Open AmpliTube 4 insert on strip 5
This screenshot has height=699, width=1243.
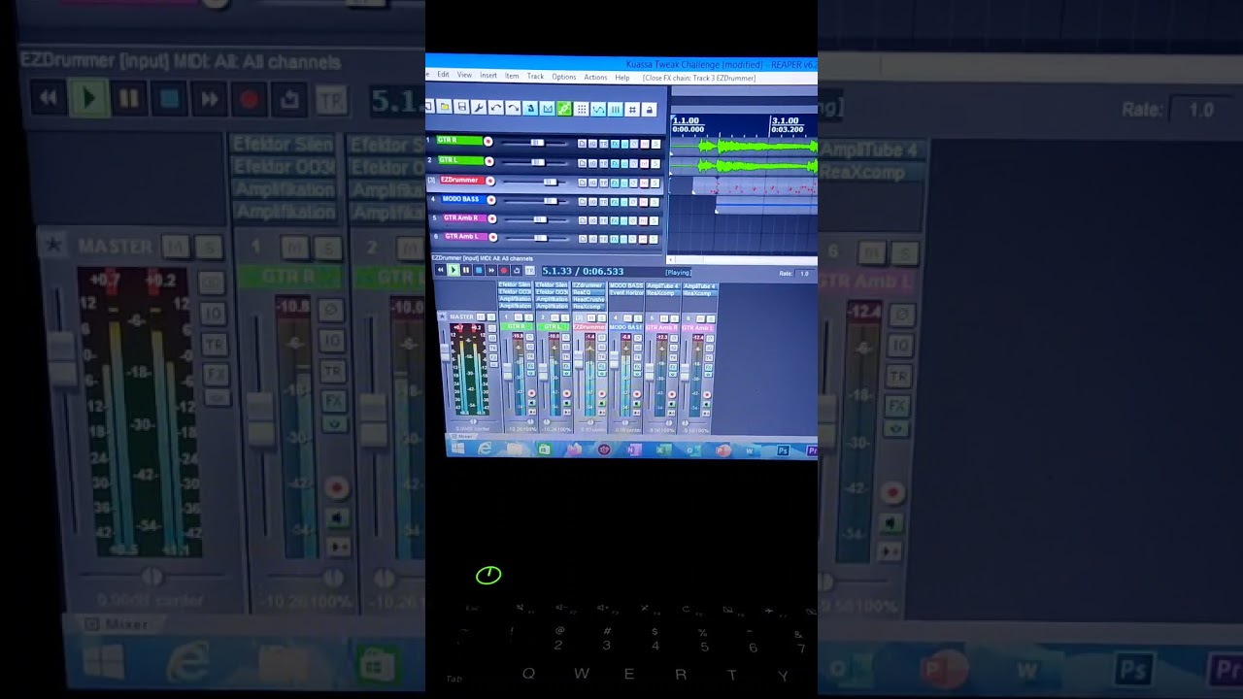point(662,285)
